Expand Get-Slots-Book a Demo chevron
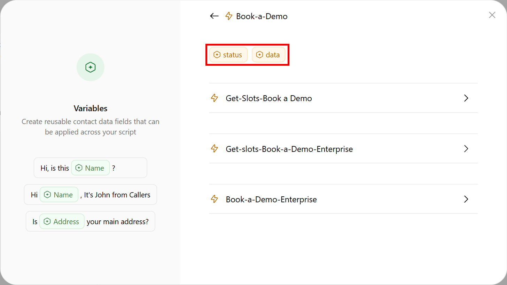 (x=466, y=98)
